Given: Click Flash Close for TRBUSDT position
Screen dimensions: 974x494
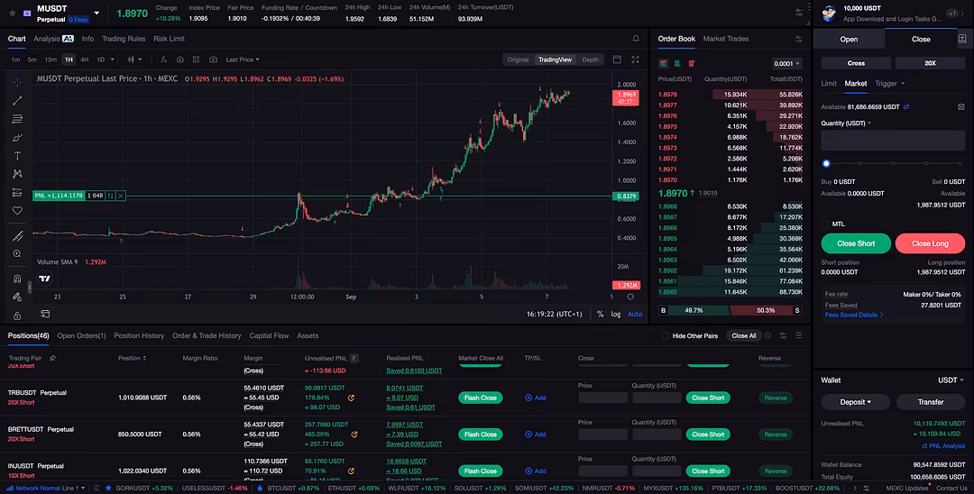Looking at the screenshot, I should pyautogui.click(x=480, y=398).
